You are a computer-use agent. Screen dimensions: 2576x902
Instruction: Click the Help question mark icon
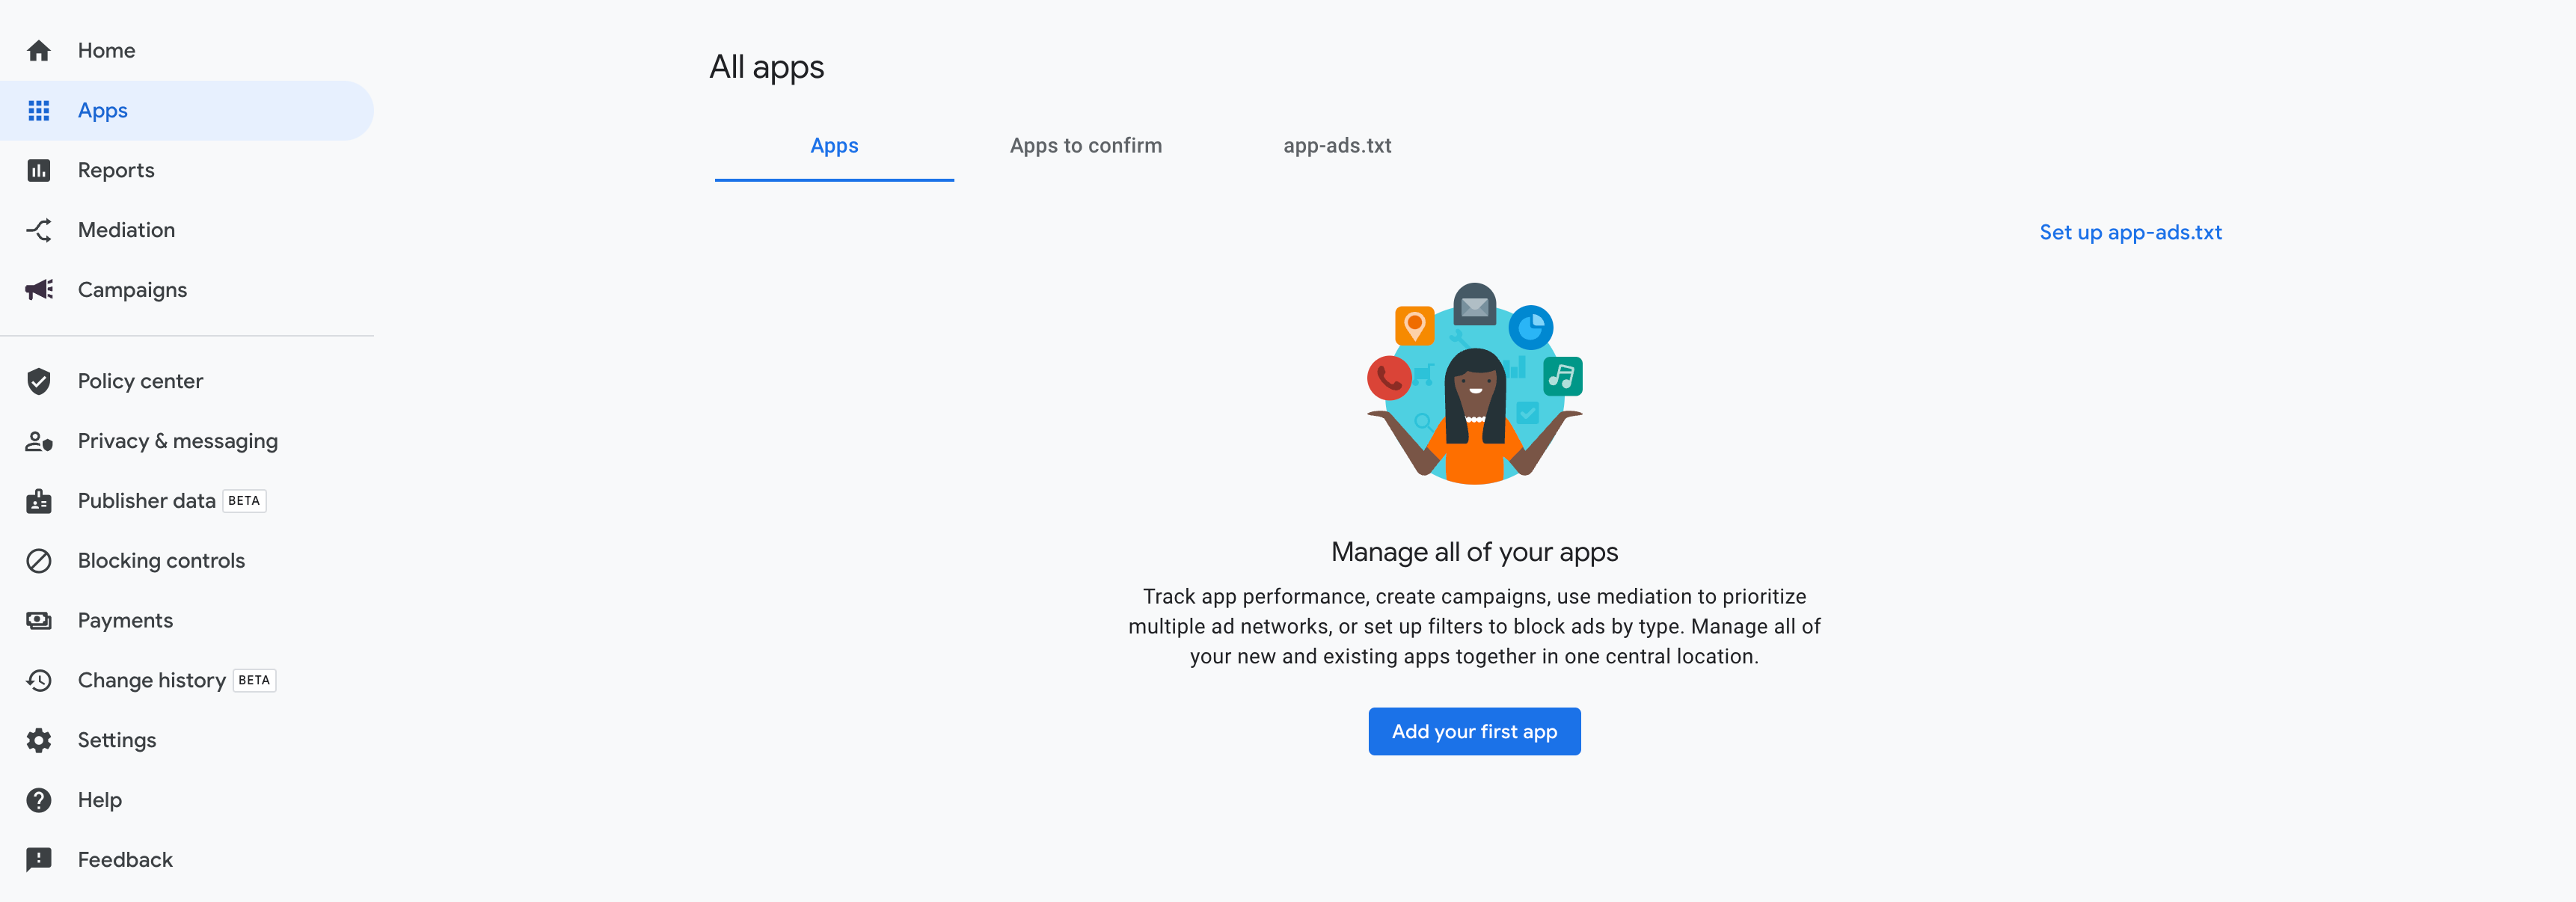pyautogui.click(x=39, y=800)
